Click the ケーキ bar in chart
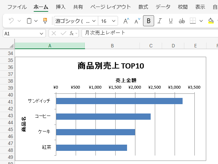 [x=96, y=132]
